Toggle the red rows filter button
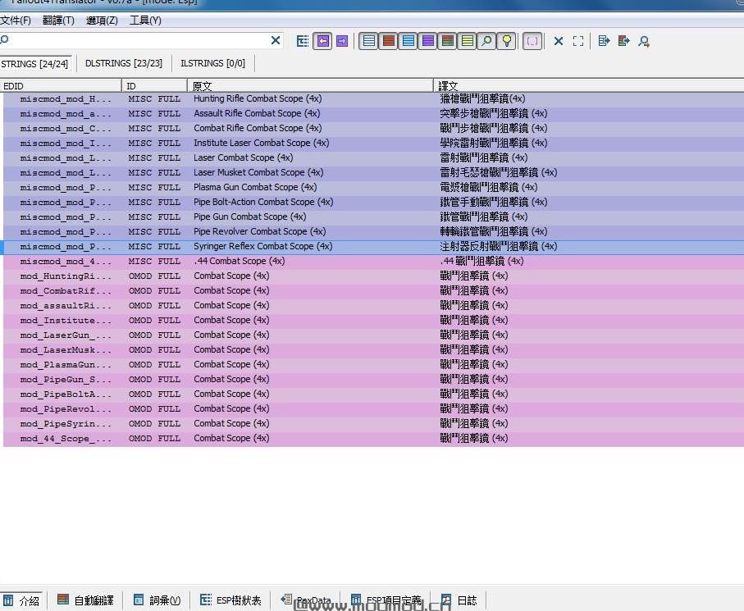744x611 pixels. pyautogui.click(x=389, y=41)
